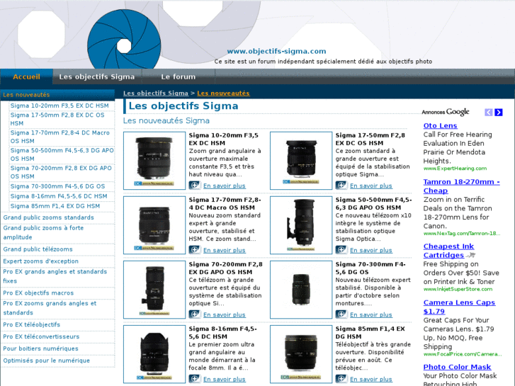Click the Sigma 10-20mm lens thumbnail
The height and width of the screenshot is (386, 515).
pyautogui.click(x=154, y=161)
